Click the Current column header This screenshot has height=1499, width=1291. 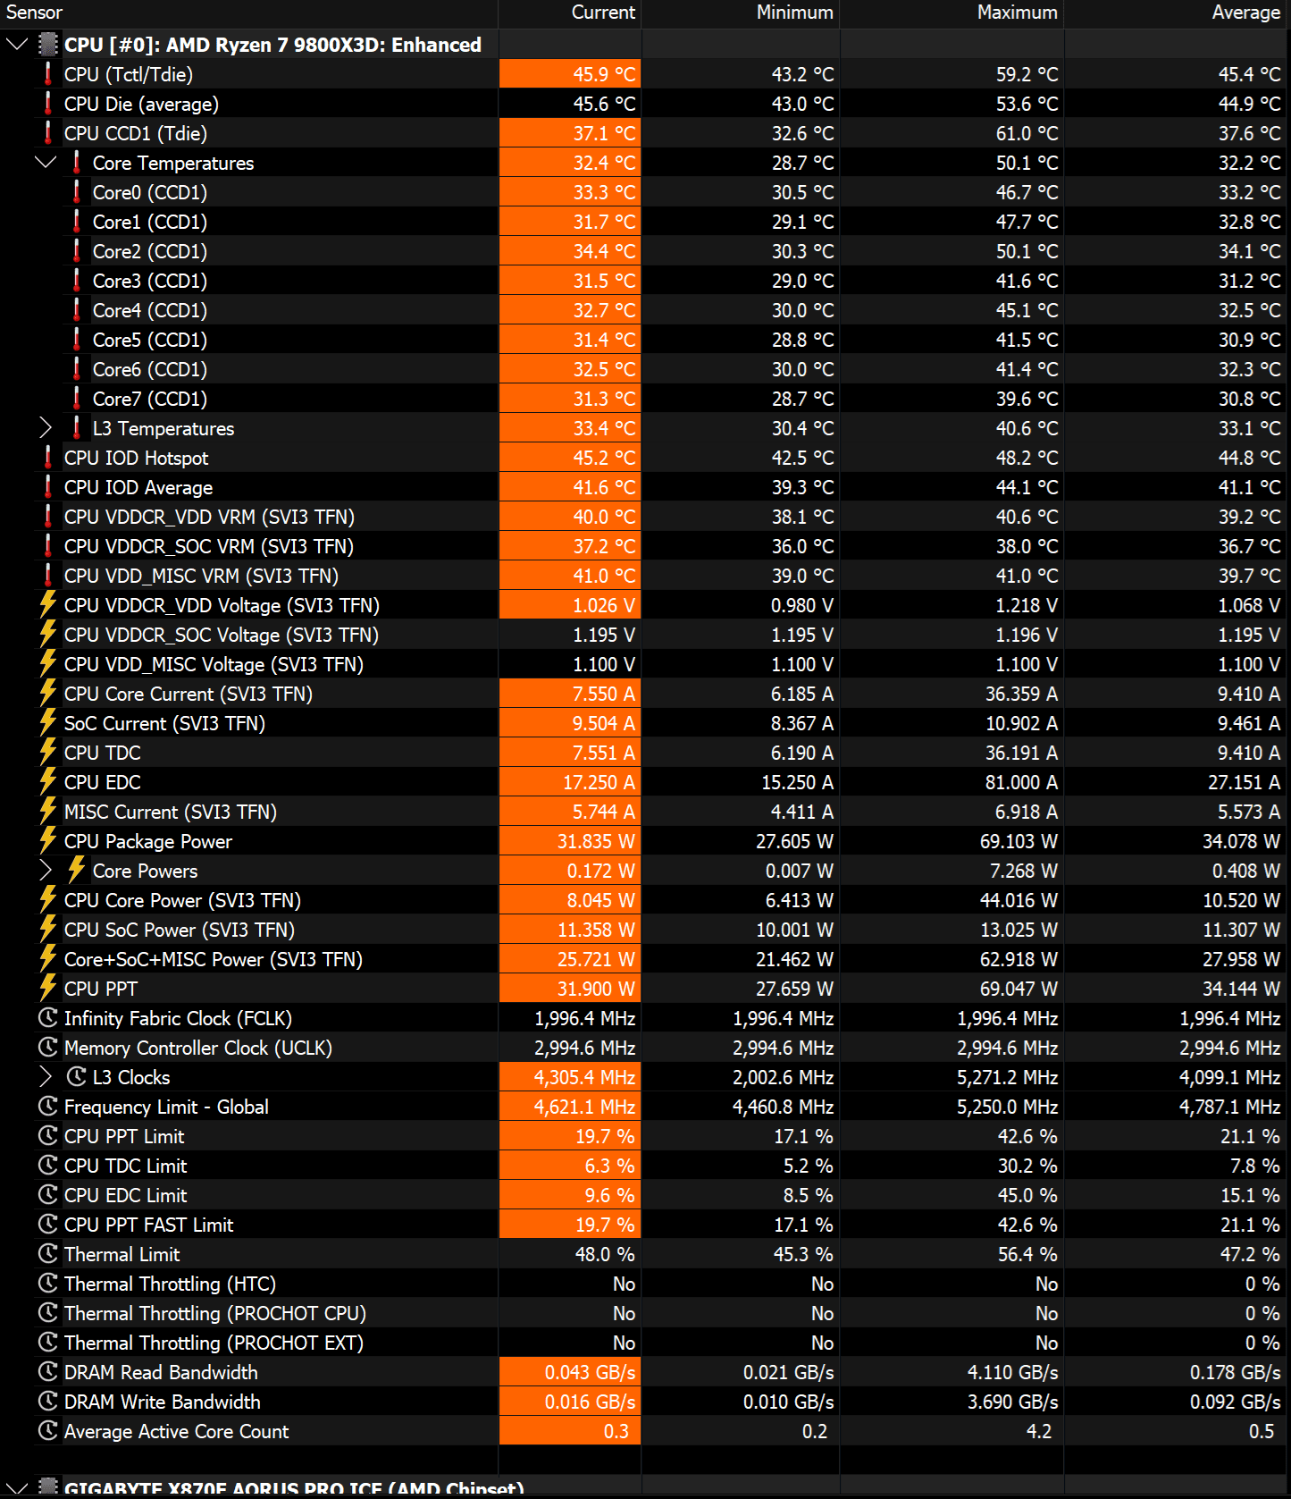point(570,13)
